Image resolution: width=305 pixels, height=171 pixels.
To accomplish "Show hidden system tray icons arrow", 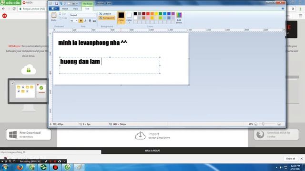I will coord(276,167).
